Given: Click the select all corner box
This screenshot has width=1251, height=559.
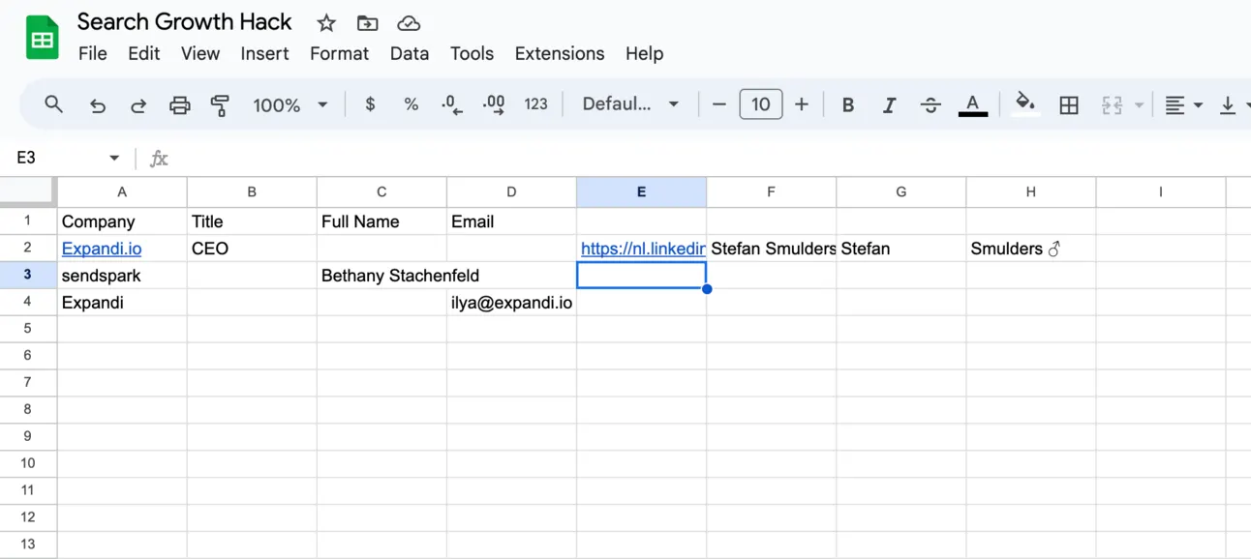Looking at the screenshot, I should (28, 191).
